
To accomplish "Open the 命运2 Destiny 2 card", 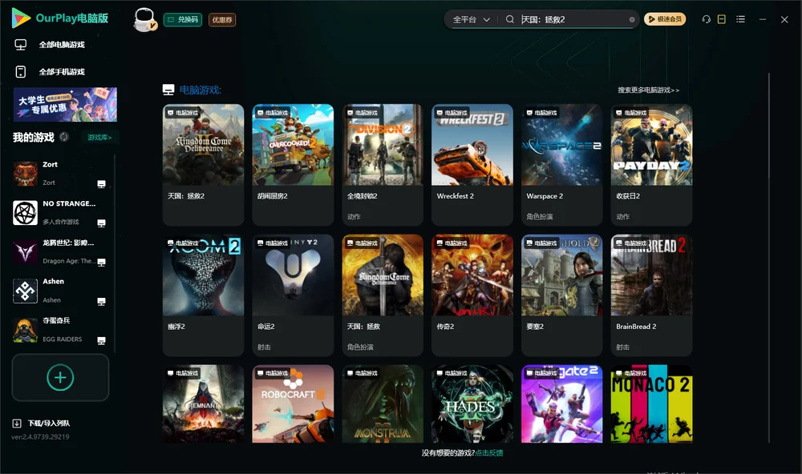I will click(293, 295).
